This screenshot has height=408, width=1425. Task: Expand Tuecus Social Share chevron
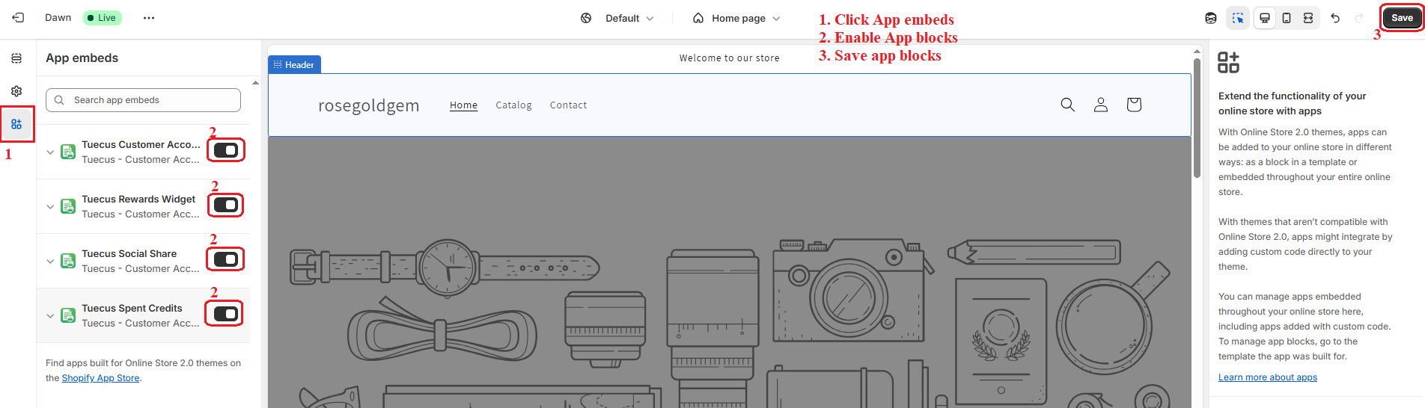[x=50, y=261]
